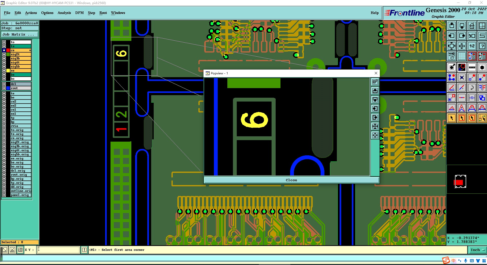Click the ruler measurement tool icon
This screenshot has height=265, width=487.
[x=472, y=67]
